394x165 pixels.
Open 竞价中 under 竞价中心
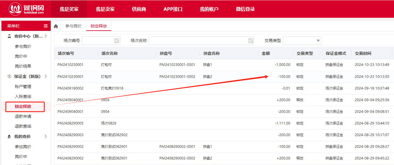click(21, 56)
